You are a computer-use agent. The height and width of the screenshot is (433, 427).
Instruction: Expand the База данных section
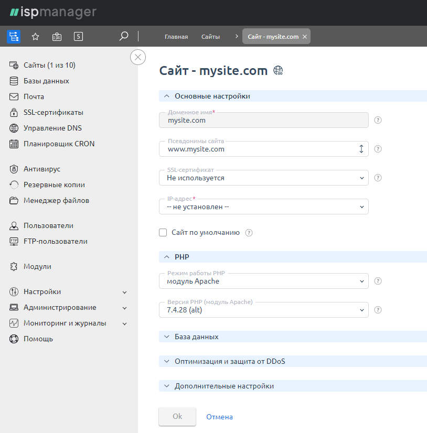pyautogui.click(x=196, y=337)
